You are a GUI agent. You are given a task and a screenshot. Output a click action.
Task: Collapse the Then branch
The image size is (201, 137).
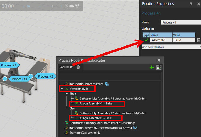(x=66, y=94)
